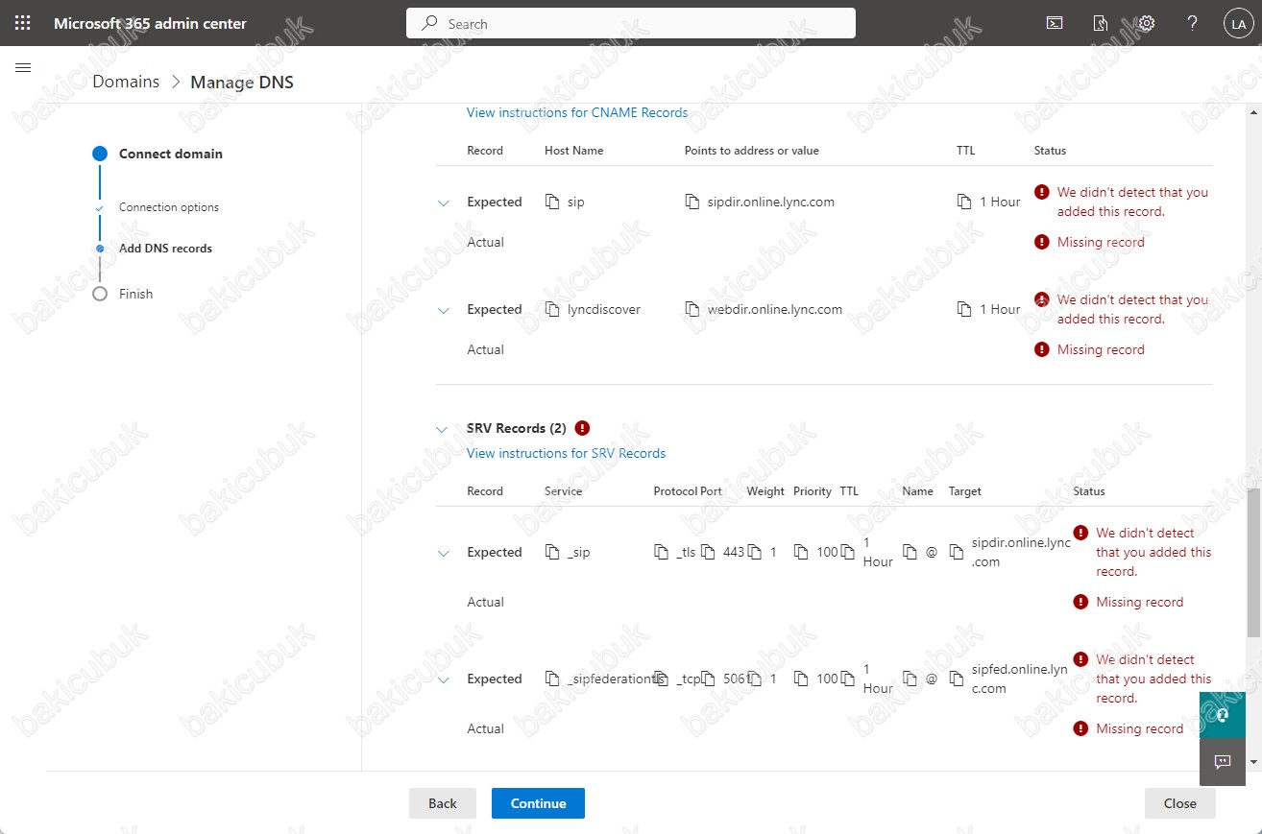Open the app launcher waffle icon
Screen dimensions: 1262x834
[23, 23]
